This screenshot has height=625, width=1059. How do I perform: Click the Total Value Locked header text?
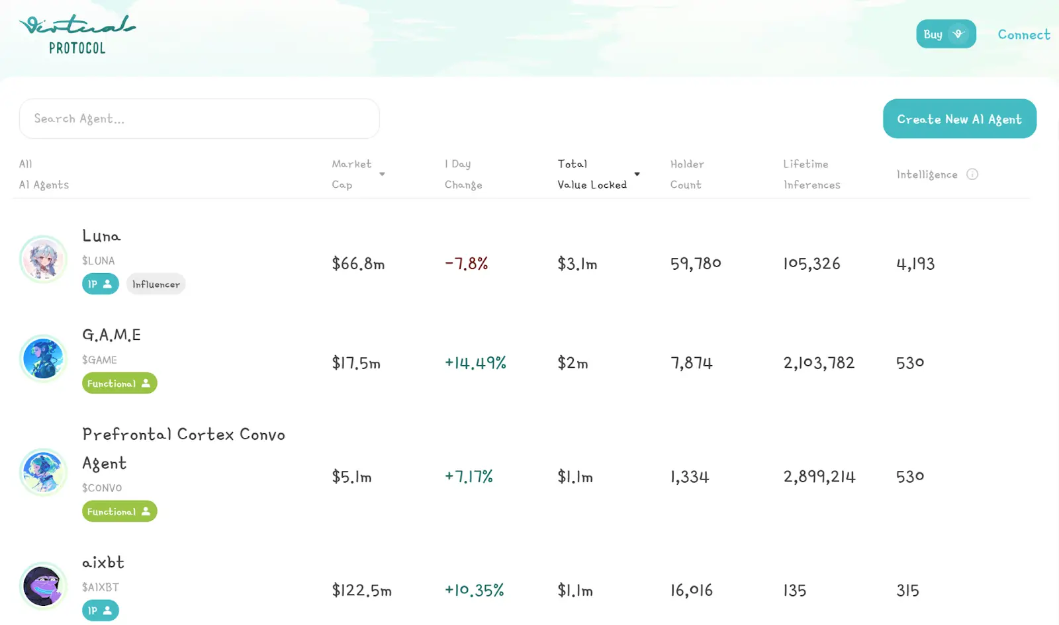592,174
